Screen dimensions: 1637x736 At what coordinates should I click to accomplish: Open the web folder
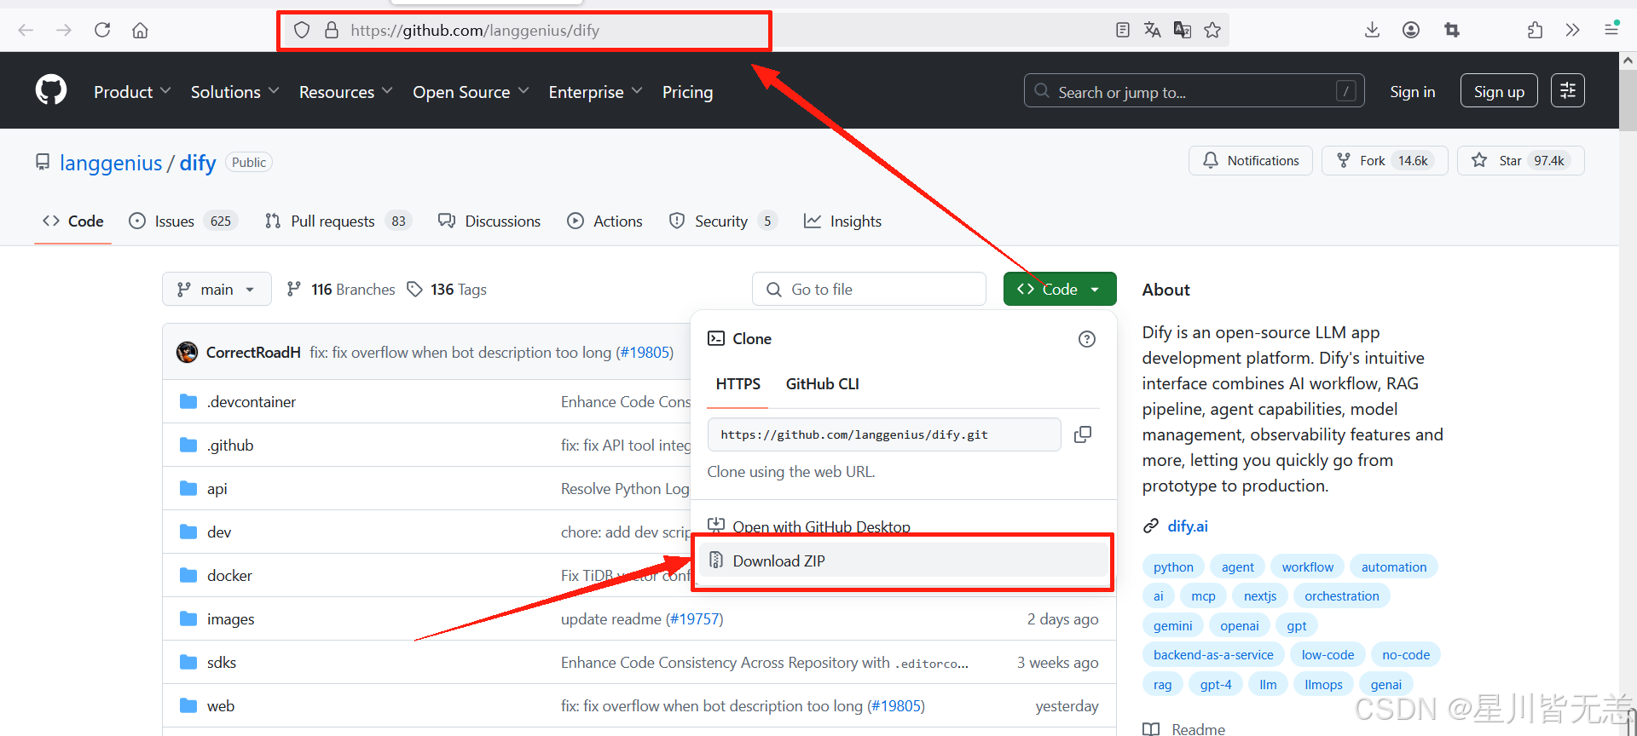(x=221, y=705)
